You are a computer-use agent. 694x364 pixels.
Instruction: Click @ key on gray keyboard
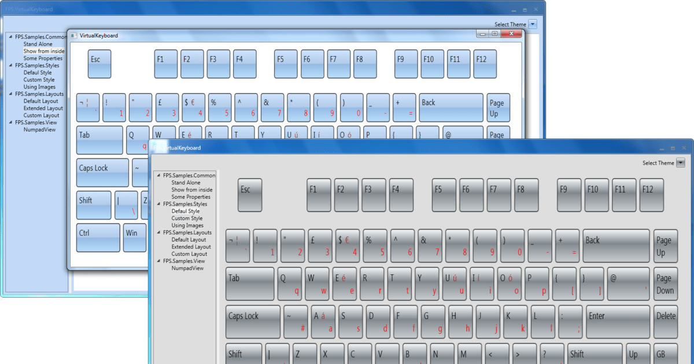click(x=629, y=284)
